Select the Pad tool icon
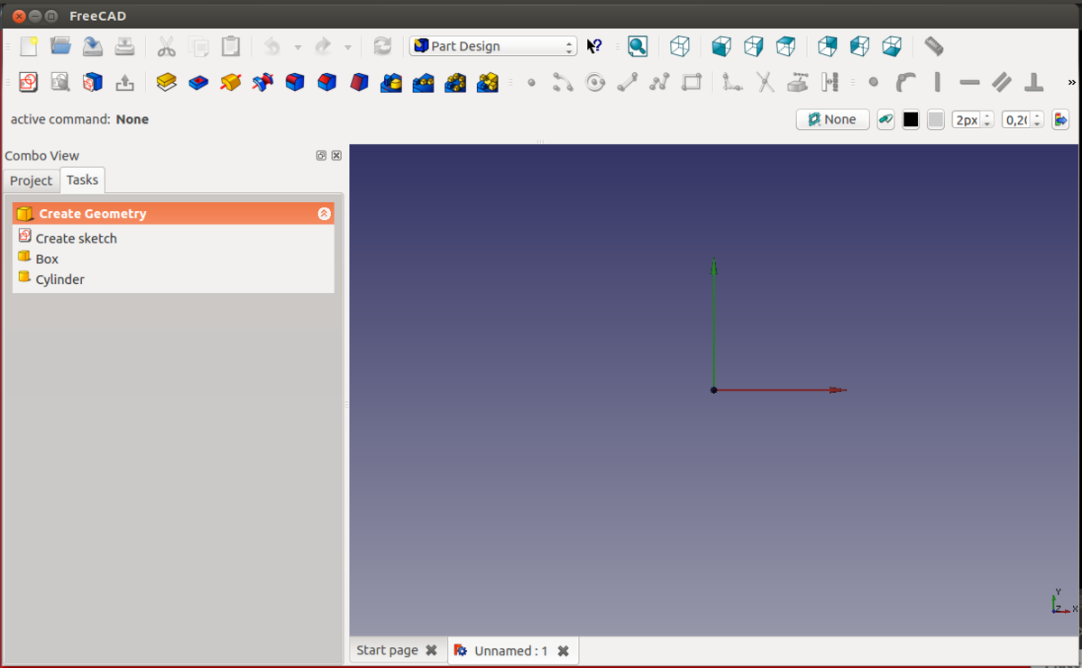Image resolution: width=1082 pixels, height=668 pixels. click(166, 83)
